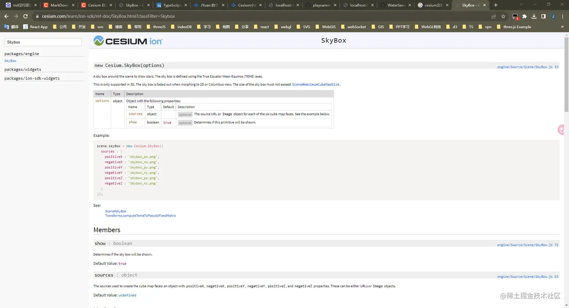Open the browser Downloads panel
The width and height of the screenshot is (569, 308).
pos(534,16)
